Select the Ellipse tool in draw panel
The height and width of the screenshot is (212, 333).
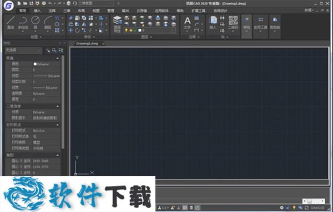tap(57, 24)
